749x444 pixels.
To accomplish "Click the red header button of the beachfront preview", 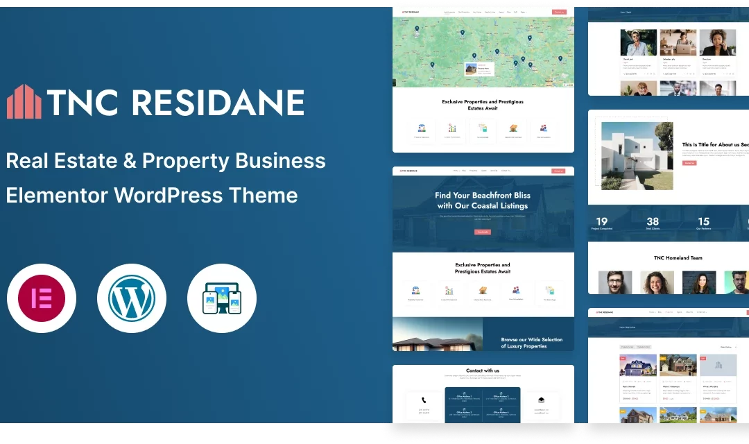I will coord(558,171).
